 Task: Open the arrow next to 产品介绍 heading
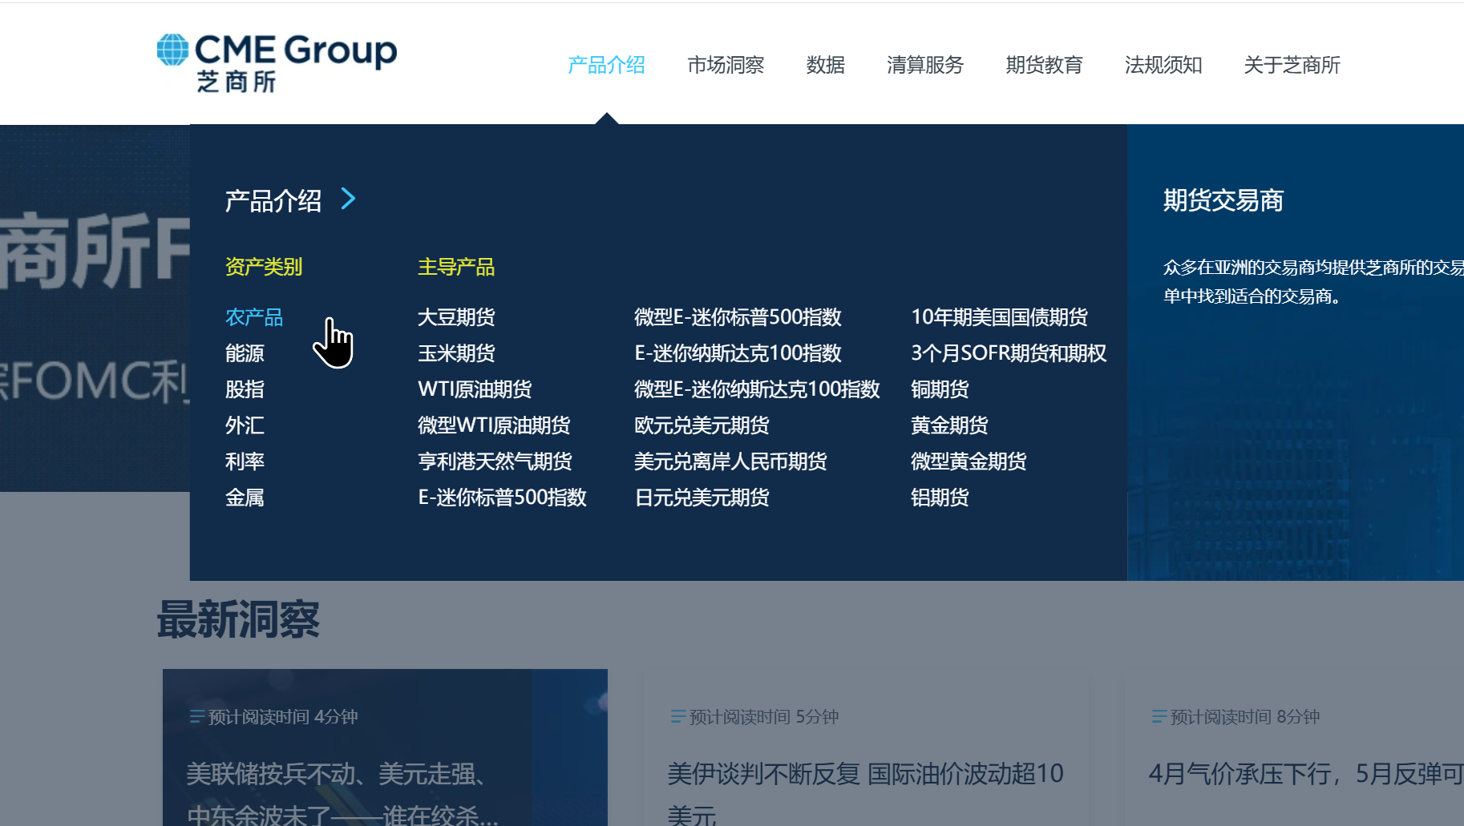pos(348,199)
